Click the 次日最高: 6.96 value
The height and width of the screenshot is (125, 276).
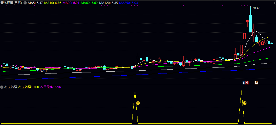50,87
